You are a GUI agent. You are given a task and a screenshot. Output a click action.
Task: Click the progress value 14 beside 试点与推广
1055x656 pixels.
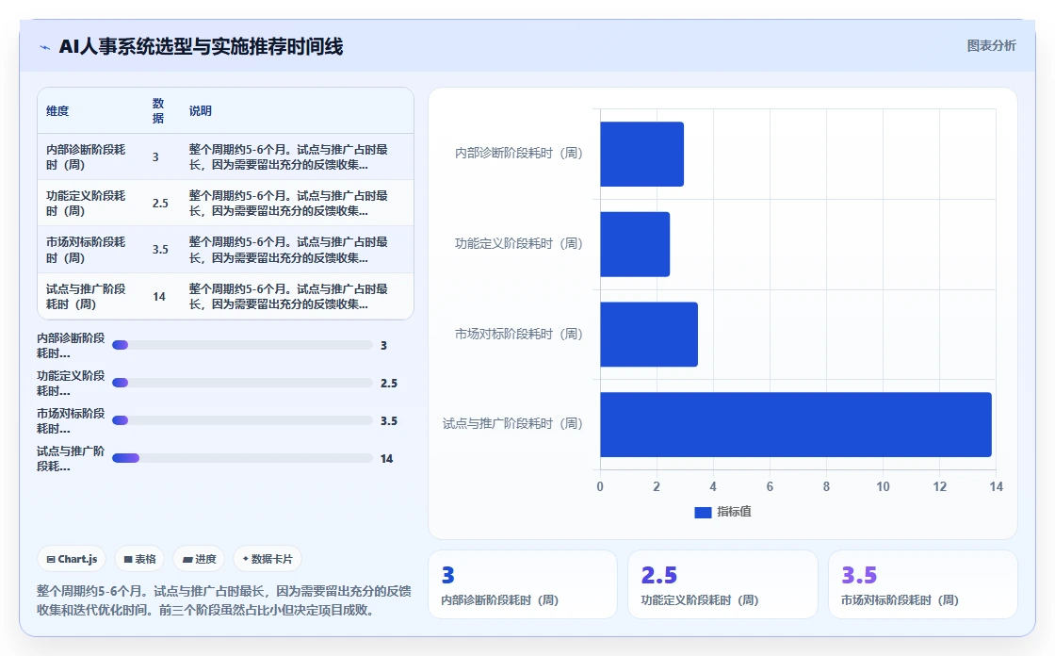pyautogui.click(x=386, y=459)
